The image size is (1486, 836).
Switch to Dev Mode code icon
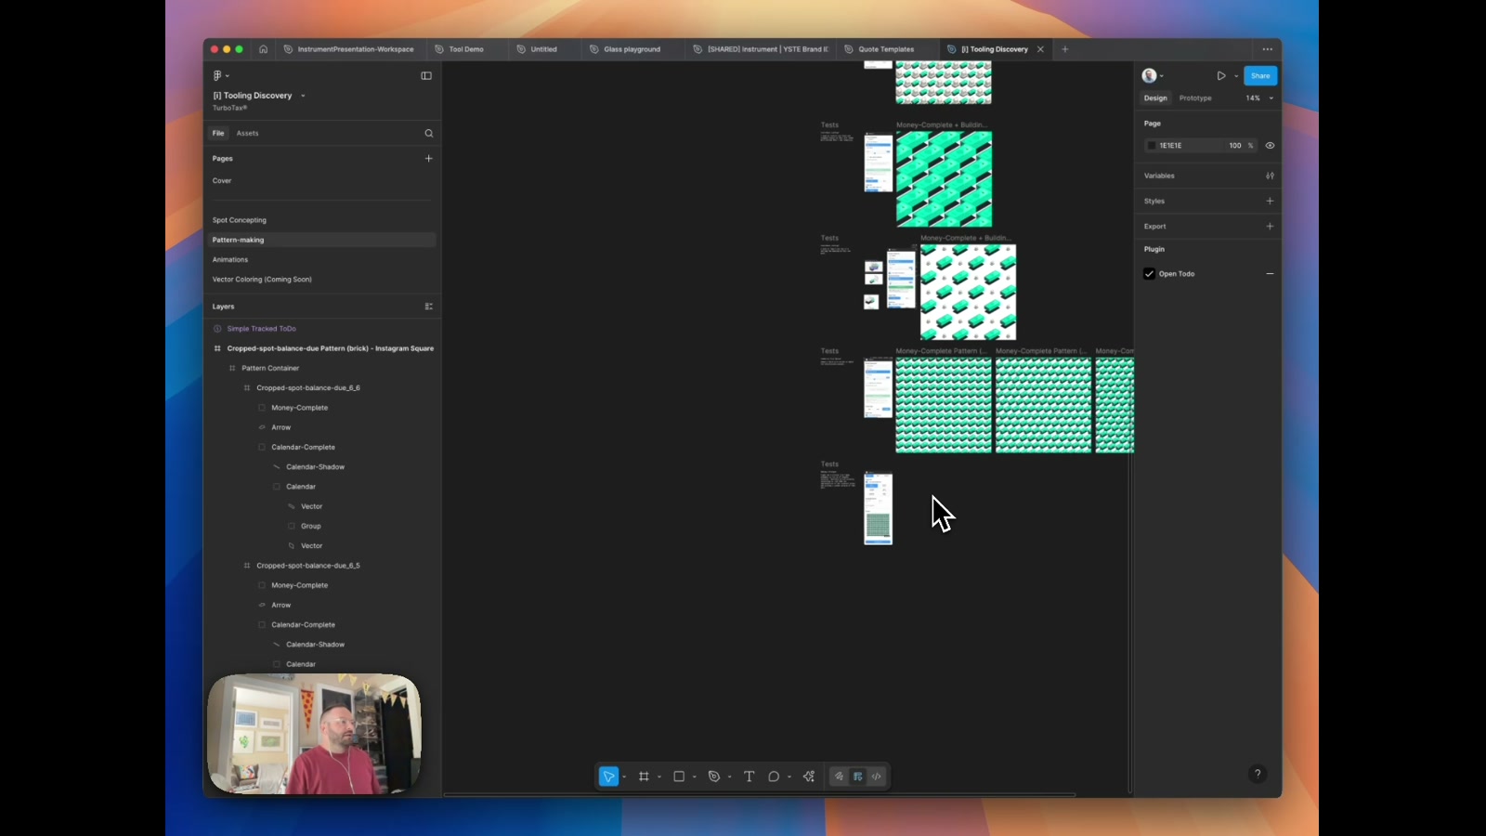coord(877,777)
